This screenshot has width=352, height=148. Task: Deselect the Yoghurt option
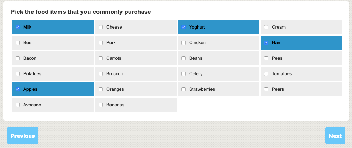[x=184, y=27]
